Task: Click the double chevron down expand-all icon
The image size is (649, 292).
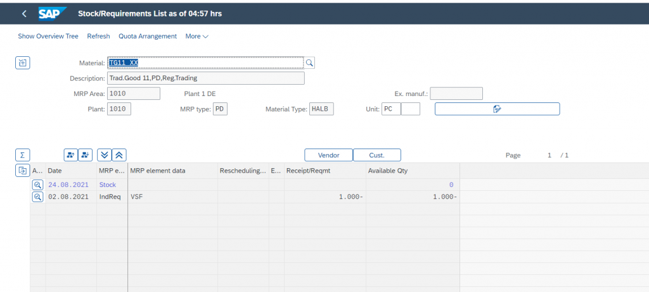Action: pos(105,155)
